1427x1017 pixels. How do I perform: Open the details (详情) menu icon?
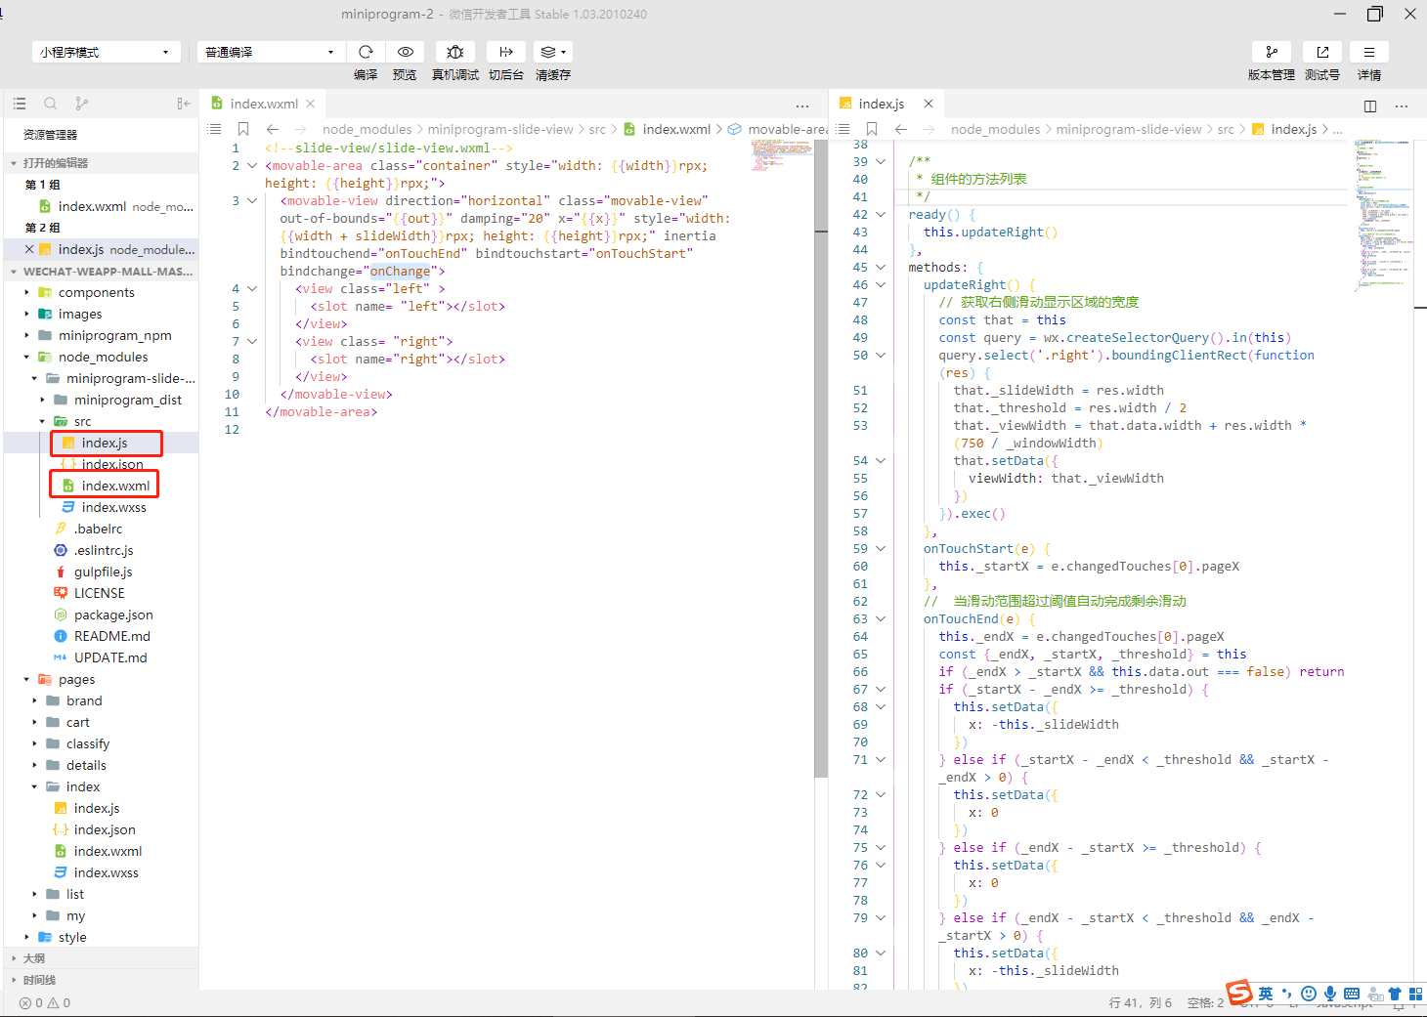(1369, 52)
